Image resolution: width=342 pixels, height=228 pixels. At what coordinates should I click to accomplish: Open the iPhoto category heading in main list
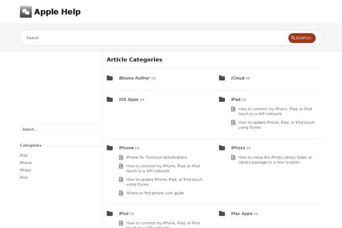tap(238, 148)
